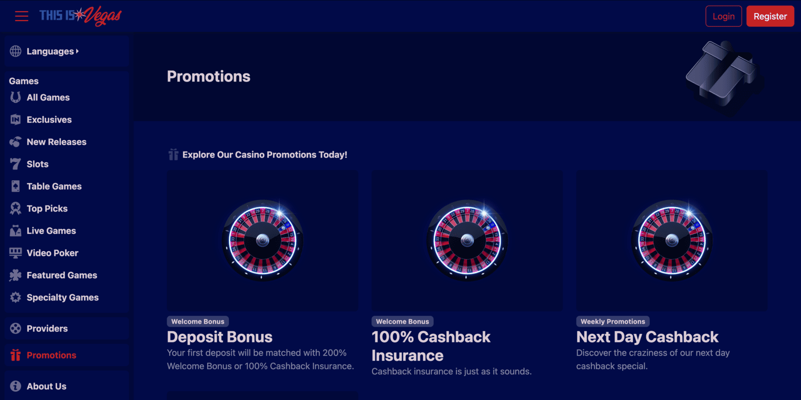
Task: Open the hamburger menu icon
Action: pos(22,16)
